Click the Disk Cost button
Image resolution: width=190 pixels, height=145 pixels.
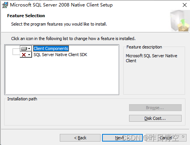(x=155, y=118)
